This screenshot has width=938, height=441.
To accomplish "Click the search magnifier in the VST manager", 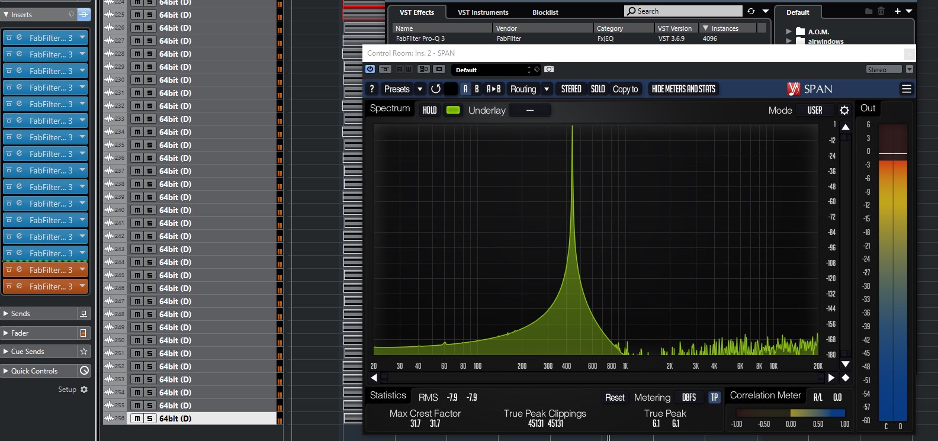I will click(x=631, y=11).
